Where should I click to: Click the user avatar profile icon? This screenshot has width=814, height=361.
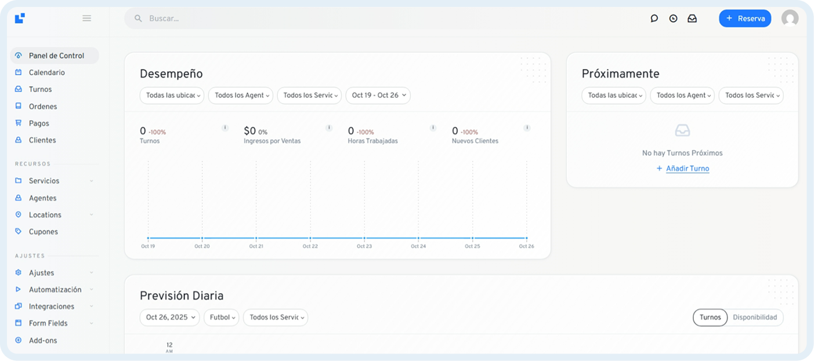tap(790, 19)
